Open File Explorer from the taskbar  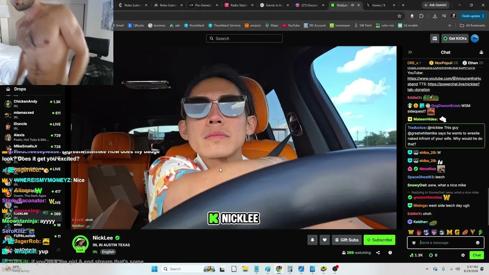point(245,269)
